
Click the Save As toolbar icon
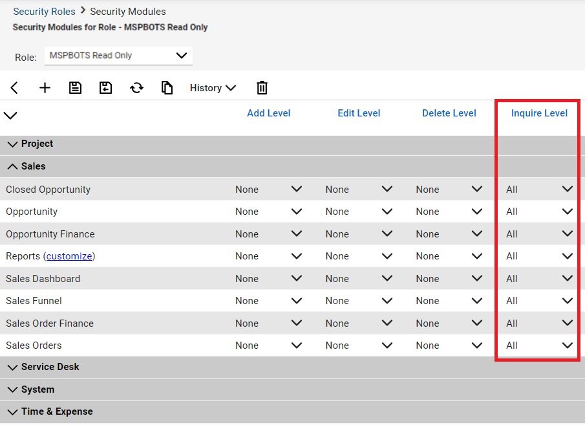click(x=105, y=87)
